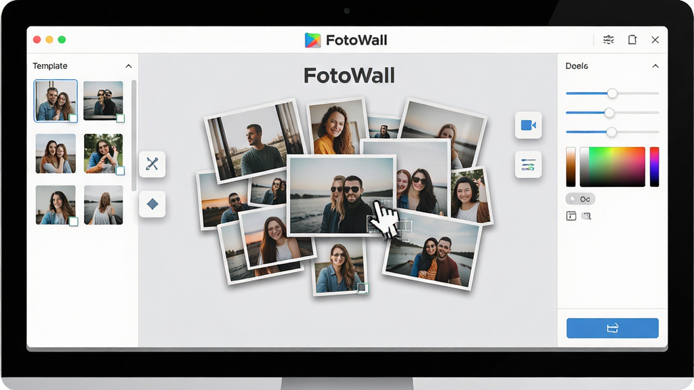The image size is (694, 390).
Task: Toggle checkbox on first template couple thumbnail
Action: point(73,118)
